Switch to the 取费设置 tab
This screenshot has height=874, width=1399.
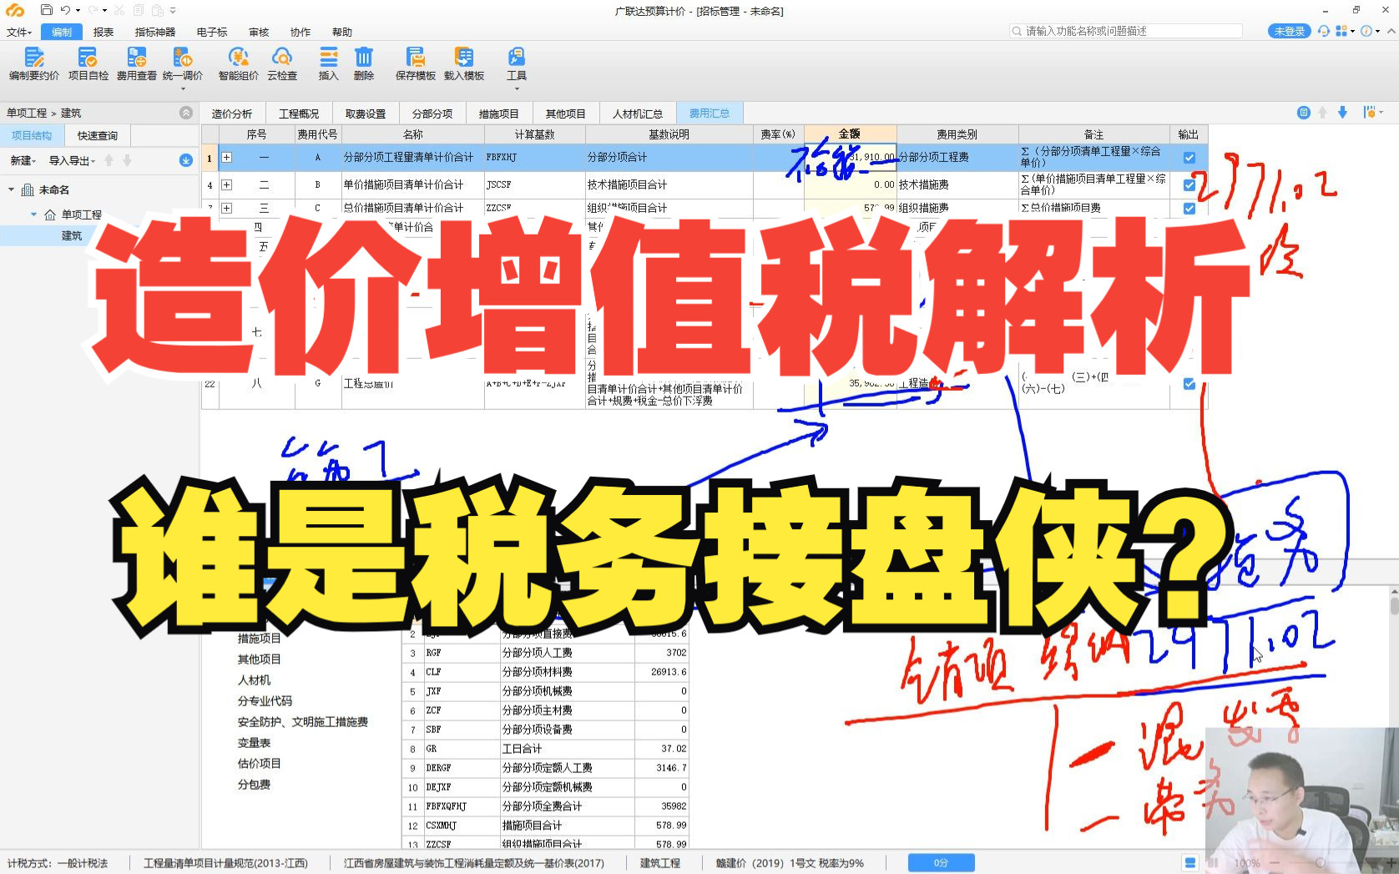[x=366, y=114]
